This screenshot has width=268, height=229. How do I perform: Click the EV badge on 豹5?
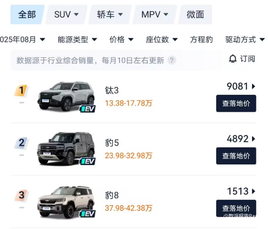[88, 161]
